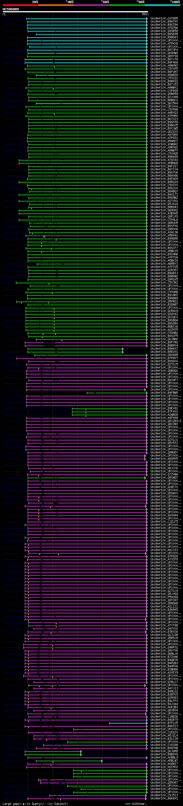Select the UniRef100_B8B9Y4 label
The height and width of the screenshot is (806, 183).
(164, 346)
